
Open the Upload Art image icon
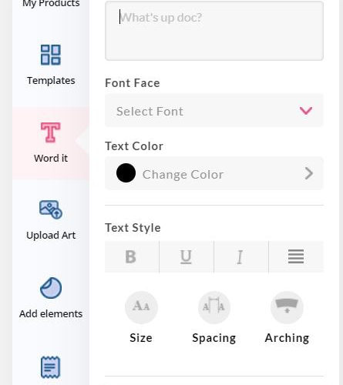51,209
